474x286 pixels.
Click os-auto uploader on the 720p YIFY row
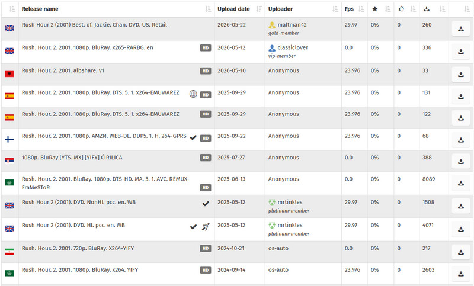click(278, 248)
